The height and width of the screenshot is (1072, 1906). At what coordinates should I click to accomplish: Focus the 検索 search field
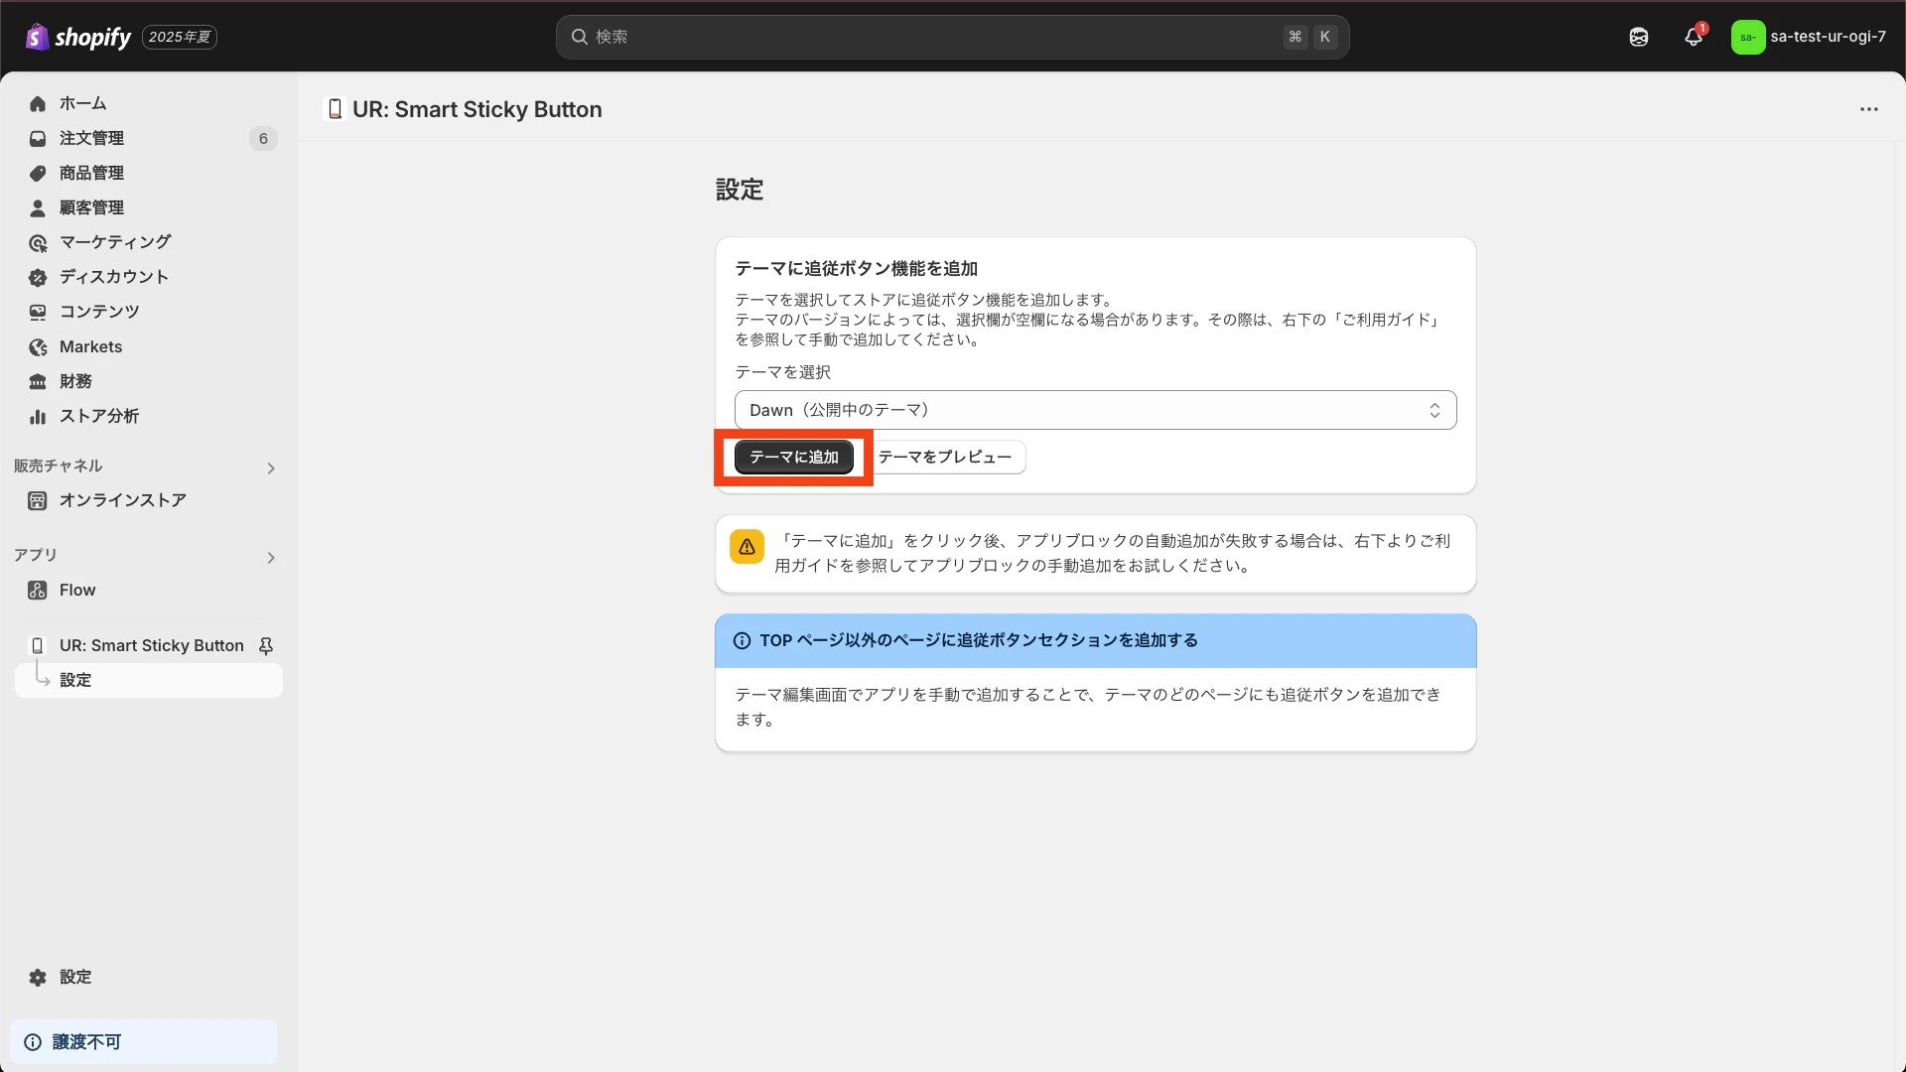[x=952, y=37]
